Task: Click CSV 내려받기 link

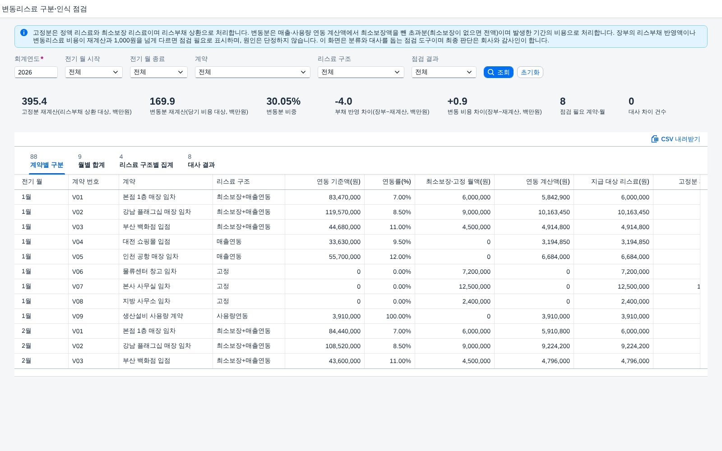Action: pos(676,139)
